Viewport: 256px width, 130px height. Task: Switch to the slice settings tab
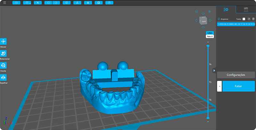(x=226, y=10)
